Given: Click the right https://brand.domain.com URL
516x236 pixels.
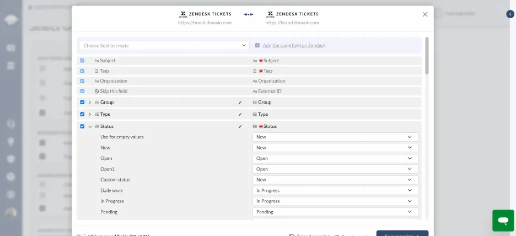Looking at the screenshot, I should coord(292,23).
